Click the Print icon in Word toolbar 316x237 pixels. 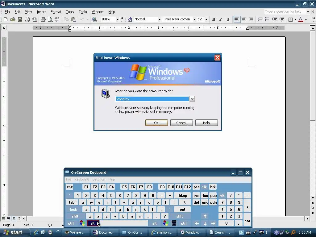point(43,19)
